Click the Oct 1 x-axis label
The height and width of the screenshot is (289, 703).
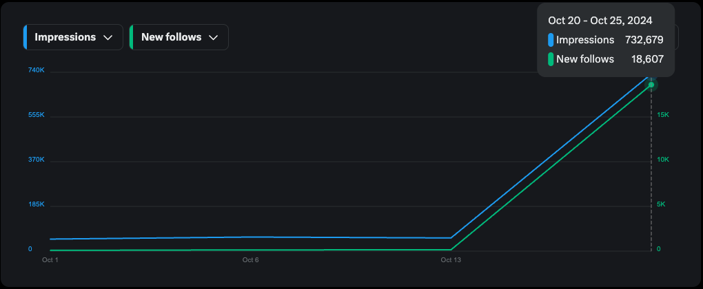50,260
